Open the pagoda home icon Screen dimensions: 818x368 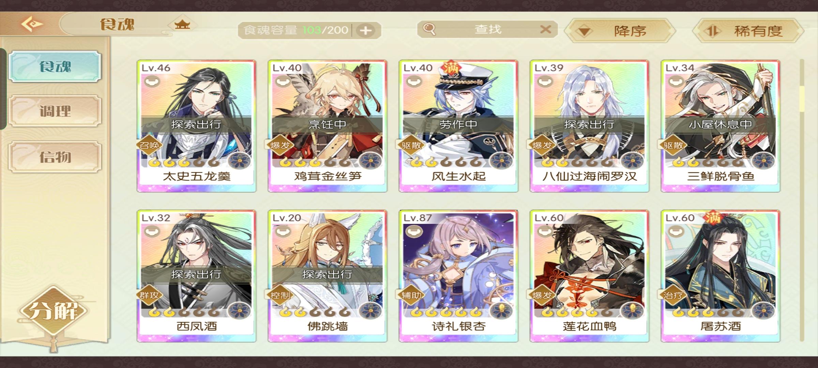(x=182, y=24)
